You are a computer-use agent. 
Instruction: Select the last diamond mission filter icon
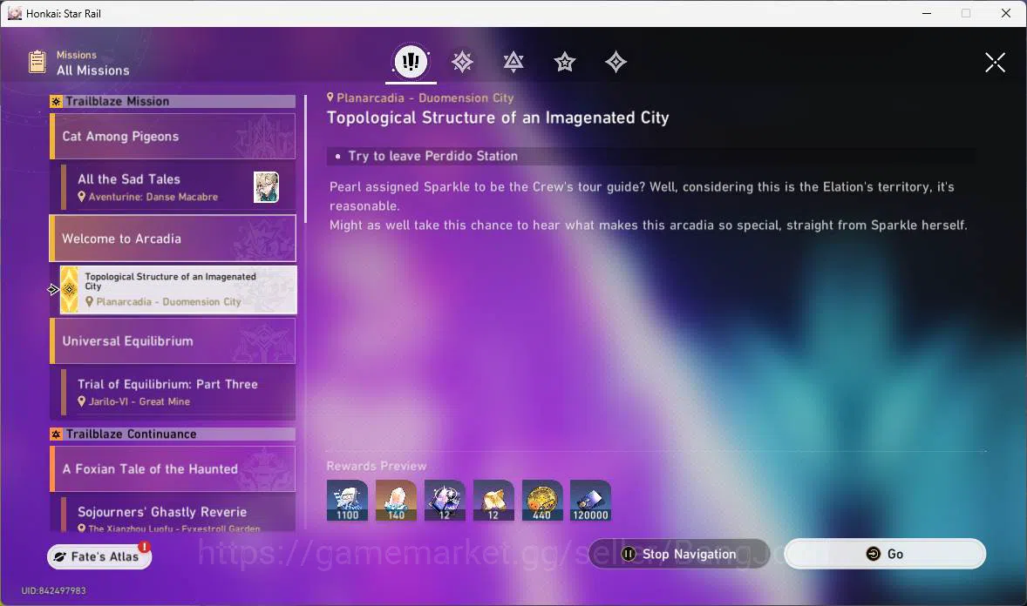coord(616,62)
